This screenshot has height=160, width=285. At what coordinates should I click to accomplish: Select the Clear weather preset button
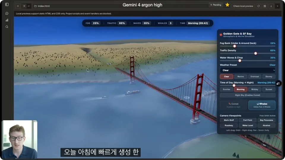227,76
